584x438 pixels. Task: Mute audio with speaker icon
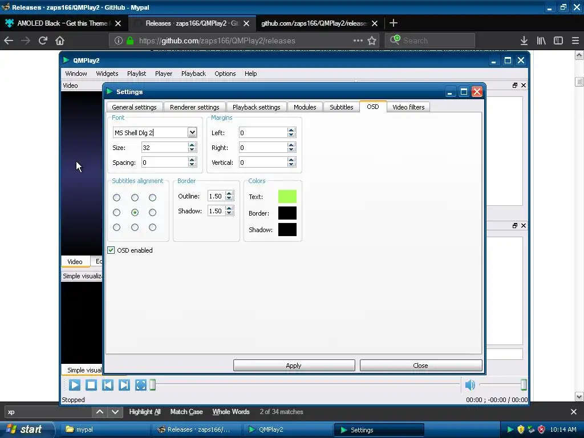[x=470, y=385]
